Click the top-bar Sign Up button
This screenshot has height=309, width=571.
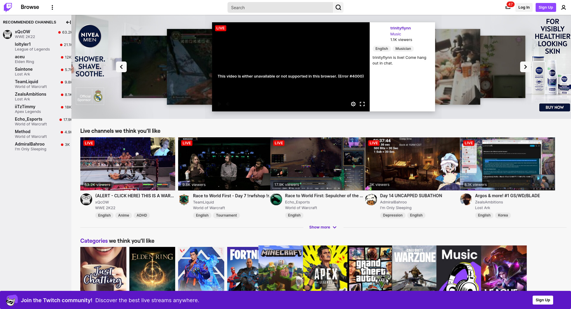coord(545,7)
